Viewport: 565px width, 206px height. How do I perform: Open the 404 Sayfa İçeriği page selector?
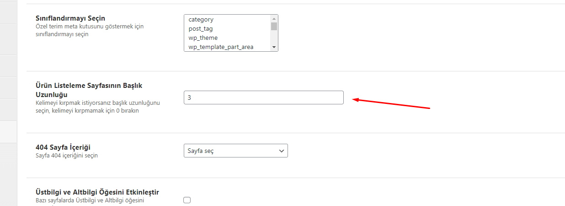(236, 151)
